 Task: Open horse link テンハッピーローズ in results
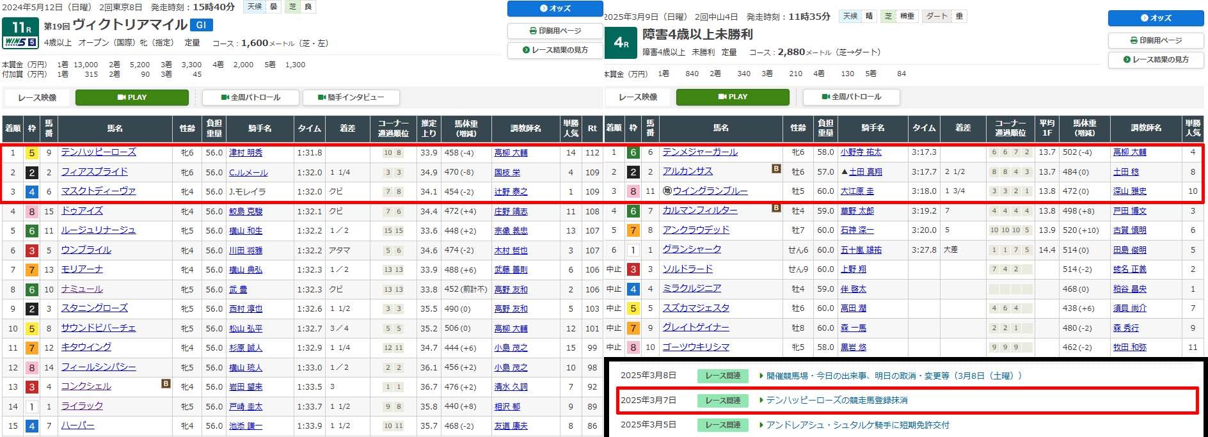99,152
